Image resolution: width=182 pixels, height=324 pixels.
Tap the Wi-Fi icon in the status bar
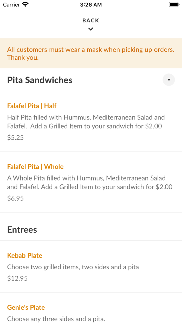(x=25, y=4)
